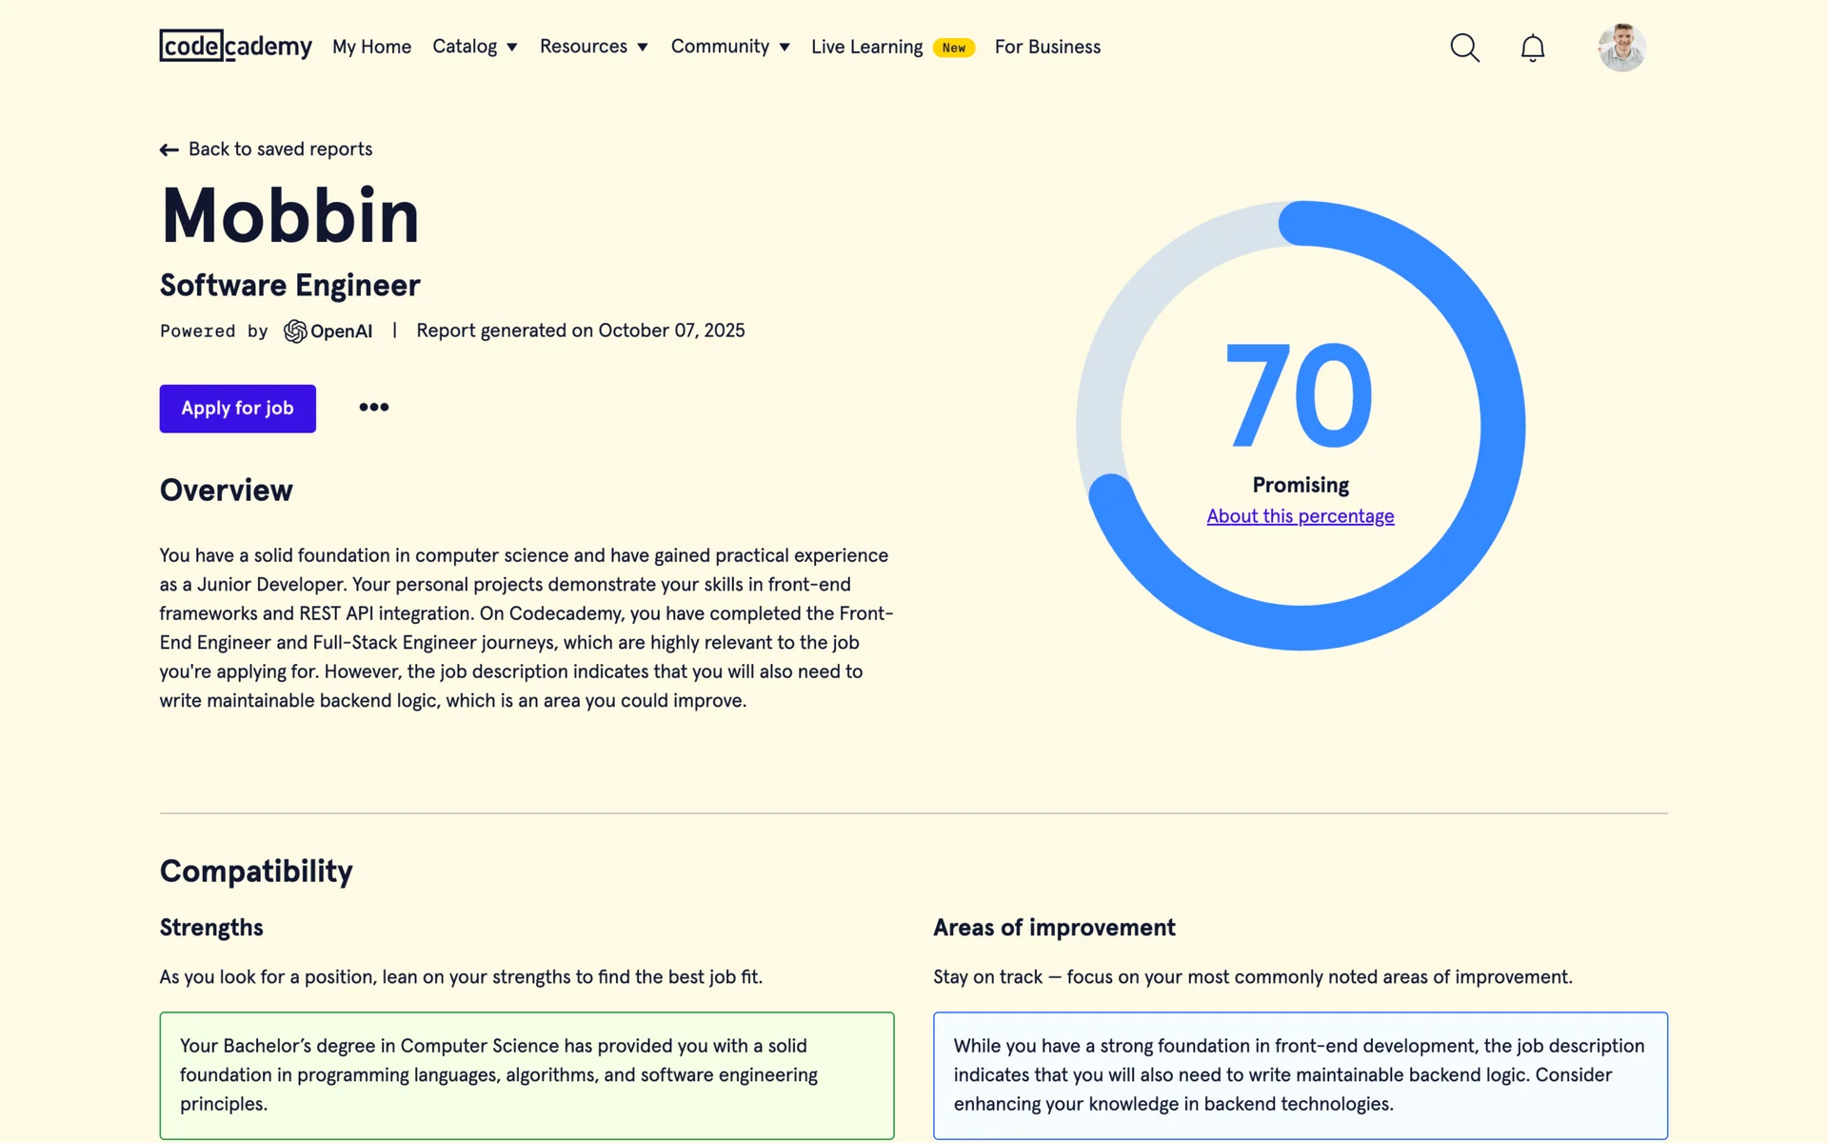Click the notifications bell icon
Image resolution: width=1828 pixels, height=1143 pixels.
click(1532, 48)
